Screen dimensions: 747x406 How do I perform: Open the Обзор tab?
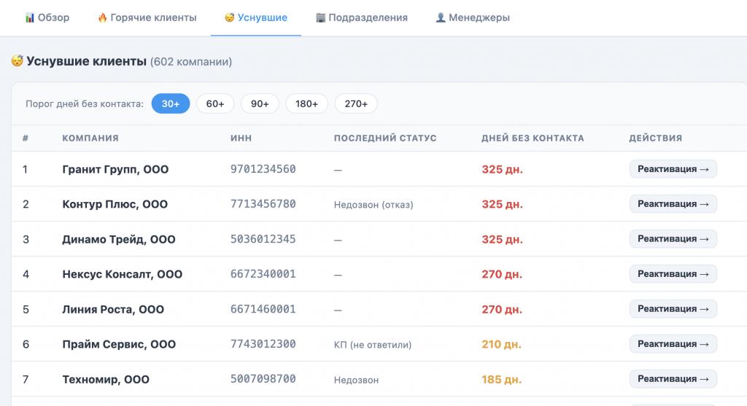tap(47, 17)
